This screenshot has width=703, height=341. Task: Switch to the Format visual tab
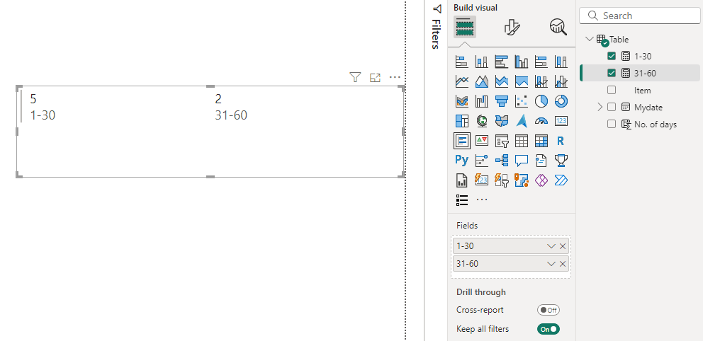512,27
